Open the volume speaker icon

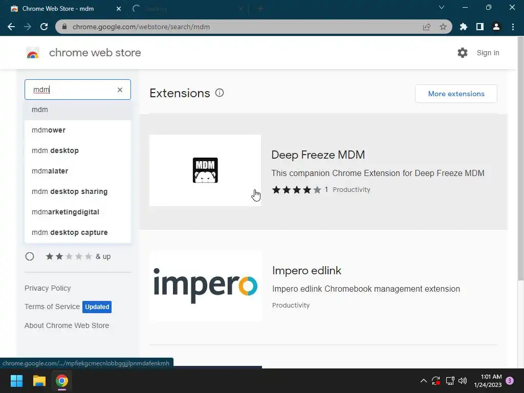[x=463, y=381]
